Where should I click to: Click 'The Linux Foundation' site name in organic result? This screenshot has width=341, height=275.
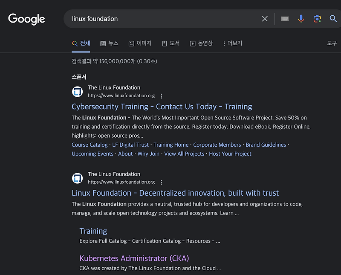[x=114, y=174]
